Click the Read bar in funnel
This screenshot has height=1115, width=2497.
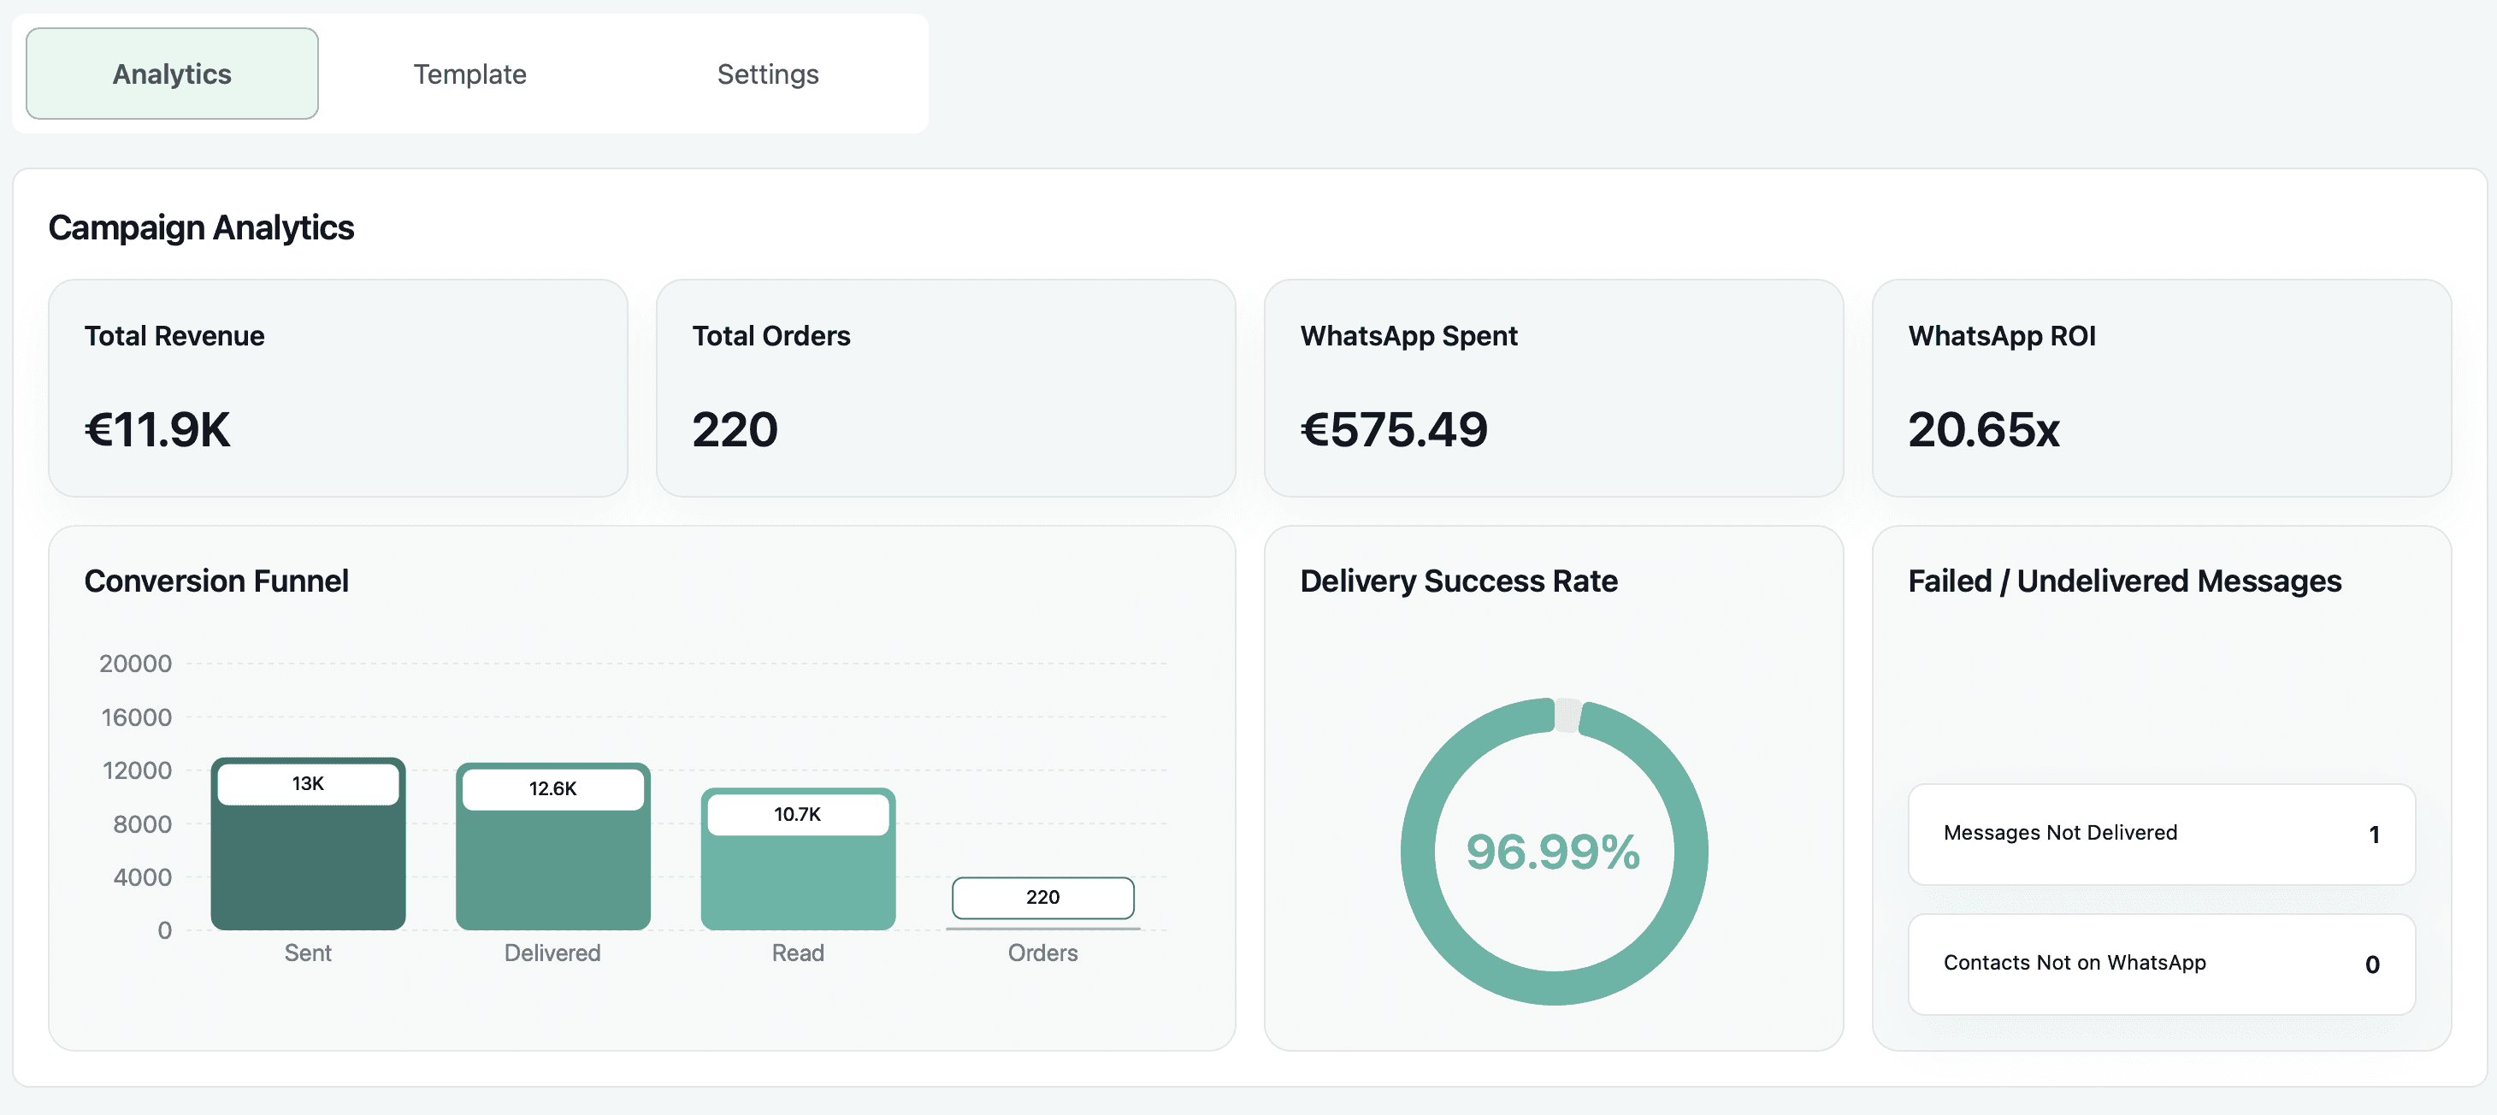798,882
